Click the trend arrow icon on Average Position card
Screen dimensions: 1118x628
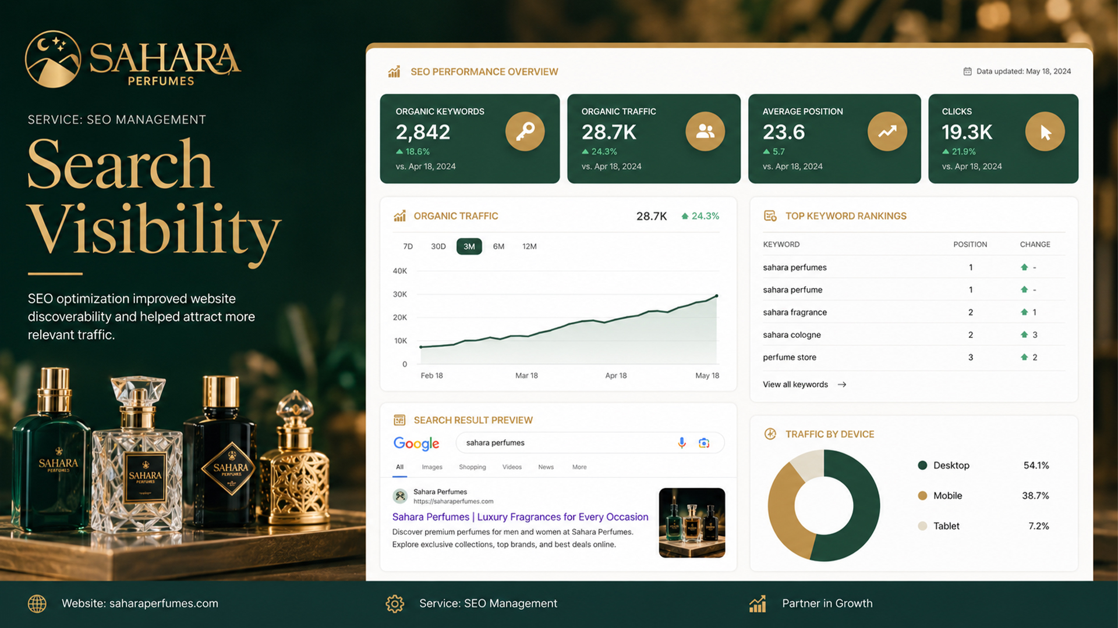coord(887,131)
